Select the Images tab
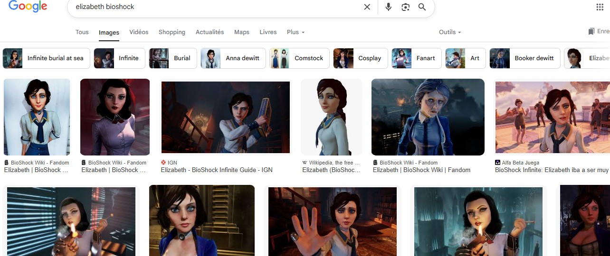Screen dimensions: 610x256 (x=109, y=33)
